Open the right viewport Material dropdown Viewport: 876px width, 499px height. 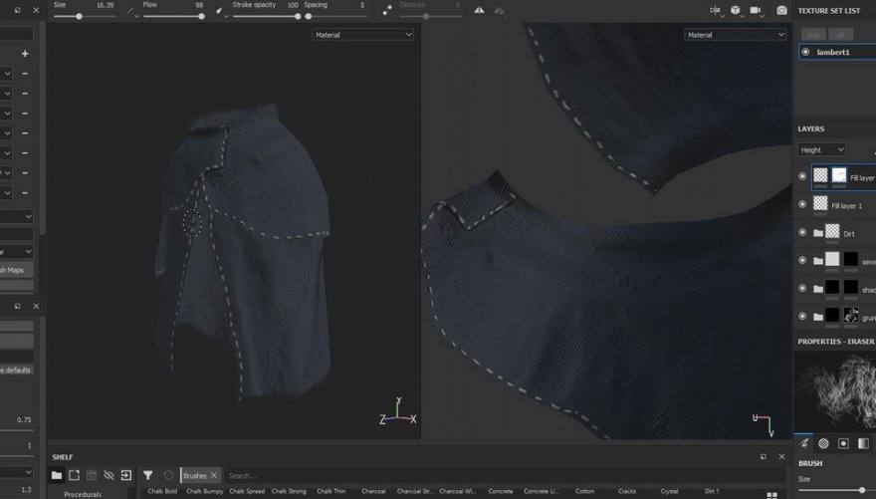(x=735, y=35)
